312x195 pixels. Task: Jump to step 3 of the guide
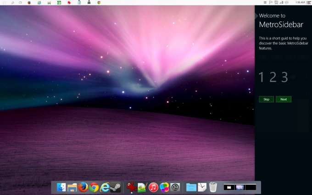coord(284,77)
